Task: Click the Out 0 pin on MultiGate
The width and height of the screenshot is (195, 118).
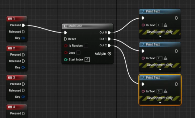Action: tap(109, 33)
